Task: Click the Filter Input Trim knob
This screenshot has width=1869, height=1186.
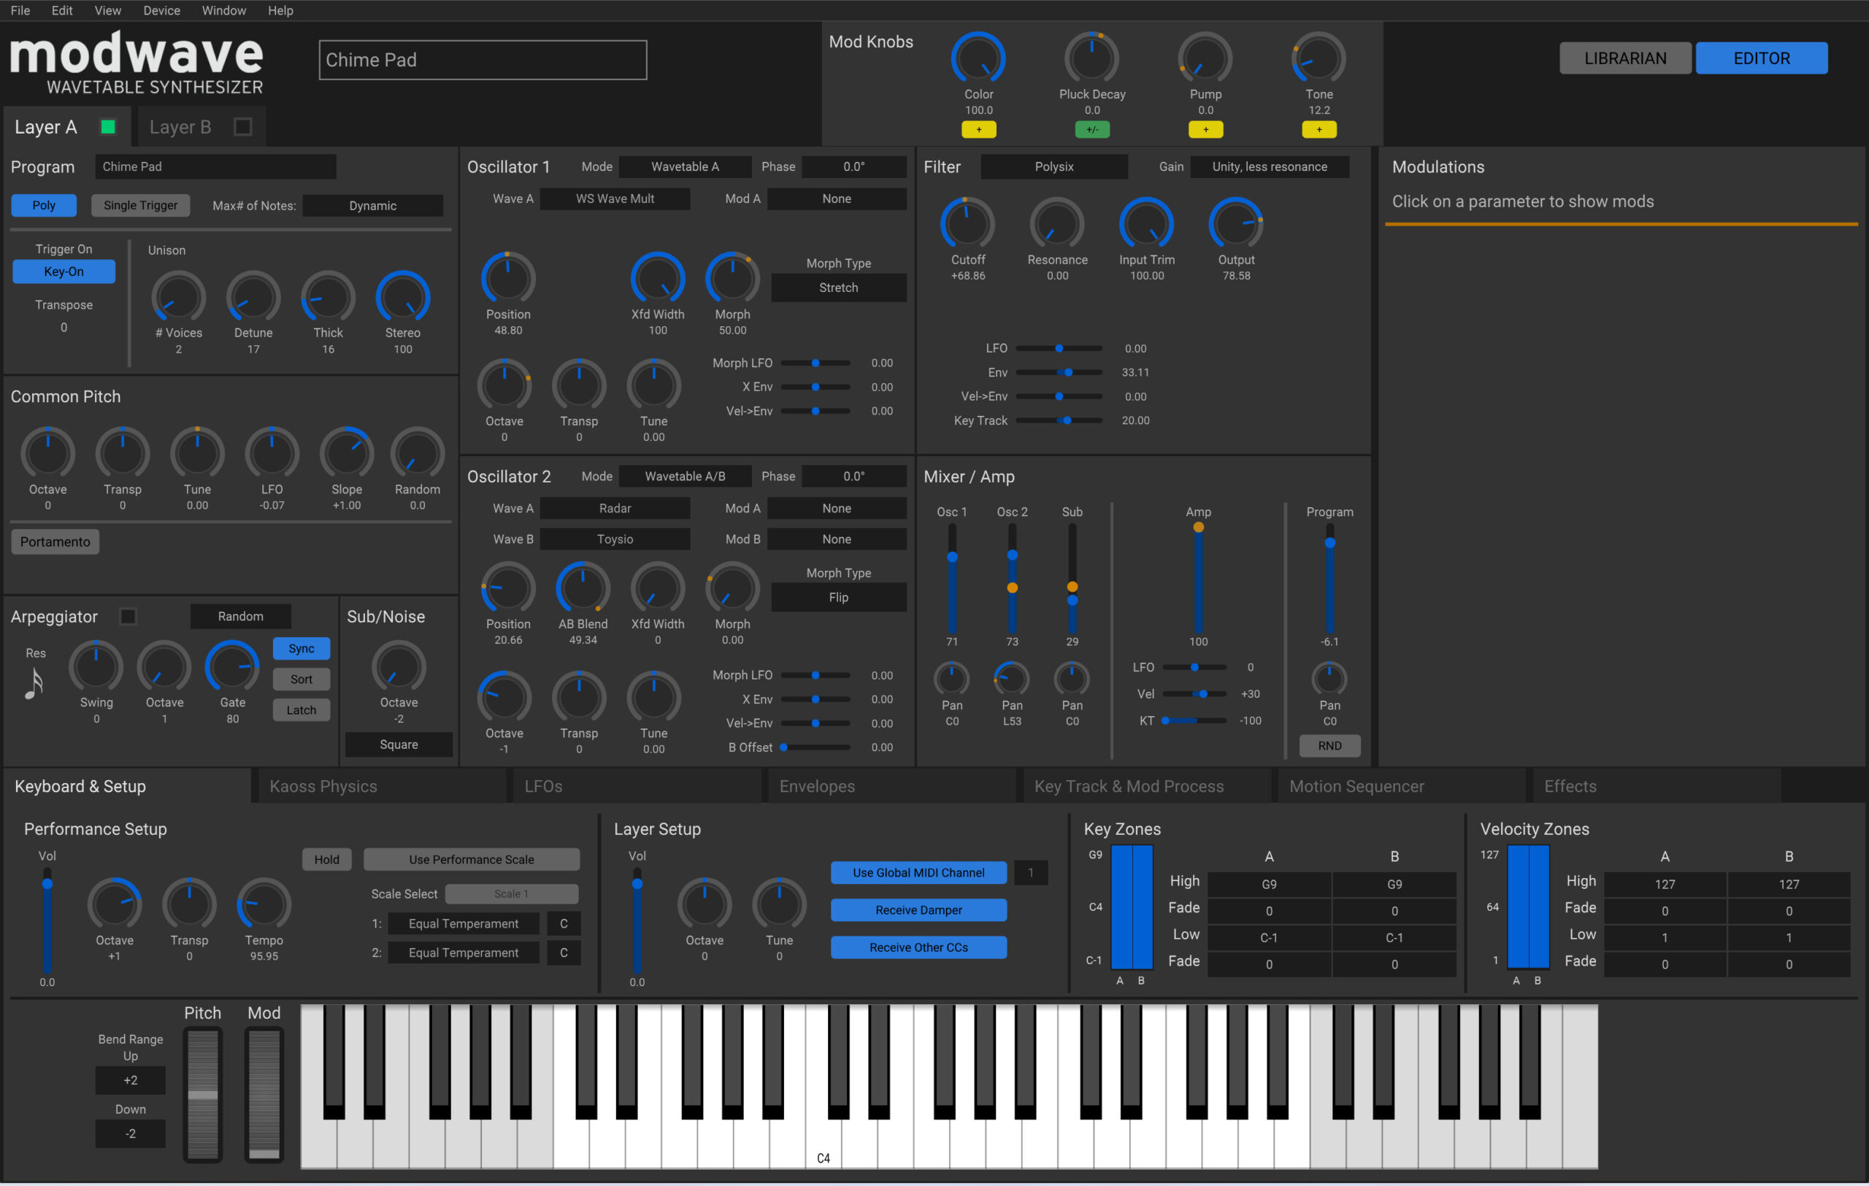Action: pos(1145,224)
